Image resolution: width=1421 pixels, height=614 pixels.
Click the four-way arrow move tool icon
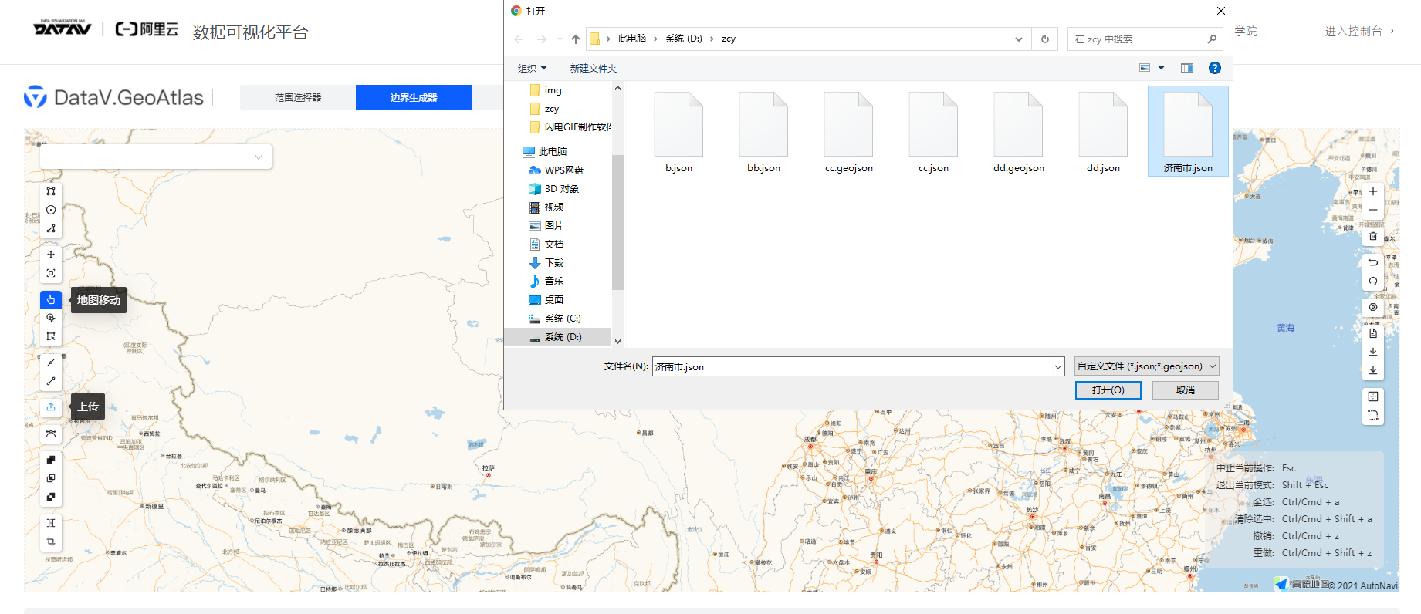pyautogui.click(x=51, y=255)
